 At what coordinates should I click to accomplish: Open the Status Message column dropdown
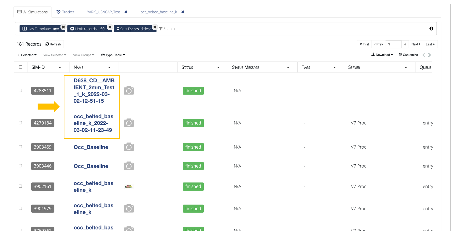click(x=288, y=67)
